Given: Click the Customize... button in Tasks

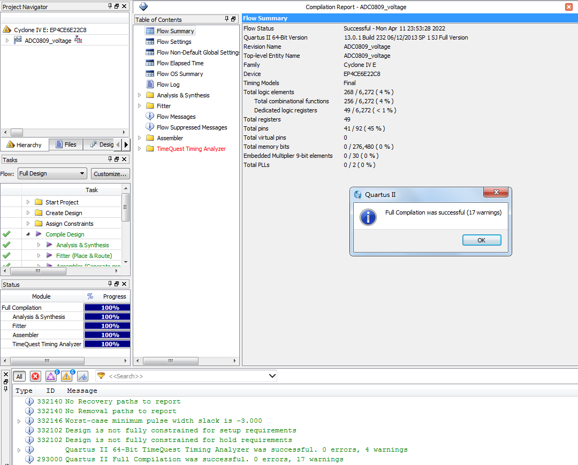Looking at the screenshot, I should click(110, 173).
